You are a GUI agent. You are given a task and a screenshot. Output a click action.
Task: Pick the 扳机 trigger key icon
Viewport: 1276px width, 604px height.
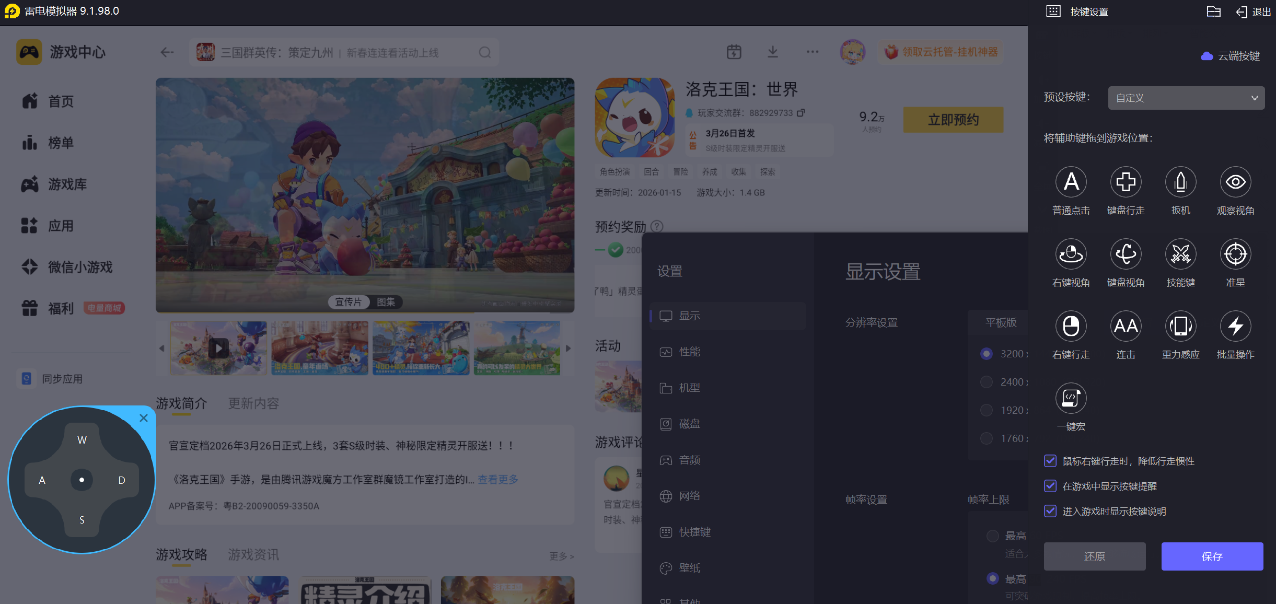tap(1180, 182)
